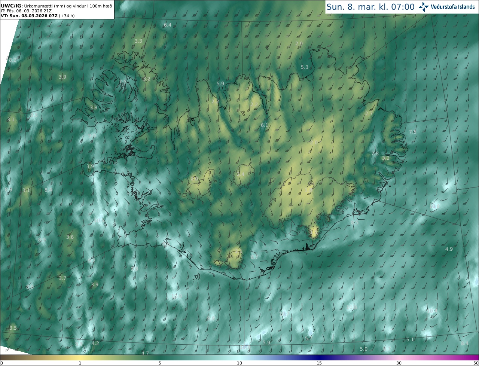479x366 pixels.
Task: Click the colorbar tick label 15
Action: point(319,363)
